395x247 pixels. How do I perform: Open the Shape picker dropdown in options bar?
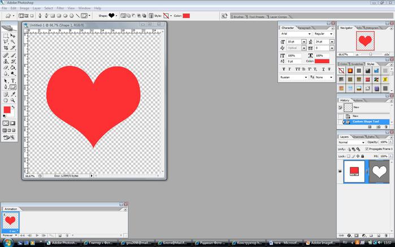(116, 16)
